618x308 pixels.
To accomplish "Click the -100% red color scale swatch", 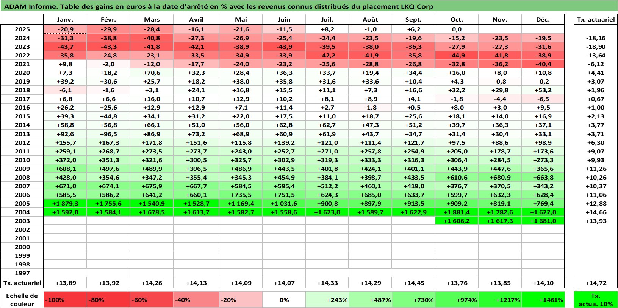I will 65,300.
